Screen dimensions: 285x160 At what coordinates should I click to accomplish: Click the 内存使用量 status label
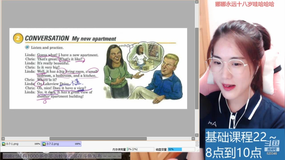(x=119, y=149)
